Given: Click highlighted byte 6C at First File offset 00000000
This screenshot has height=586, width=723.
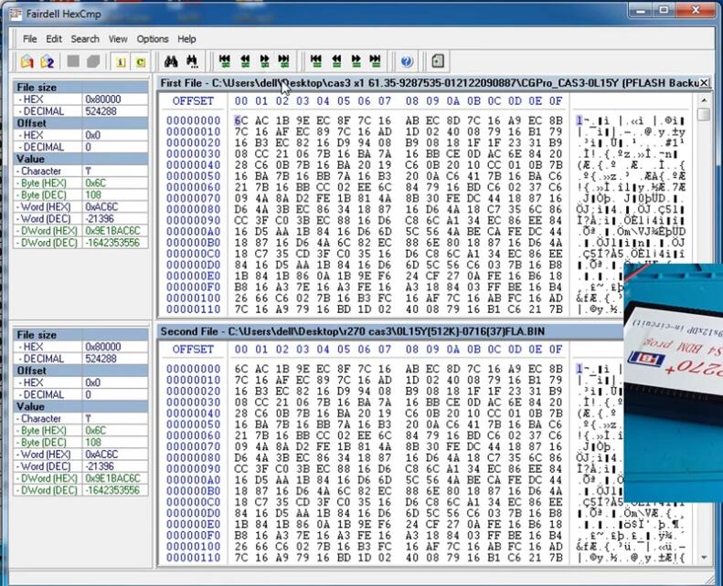Looking at the screenshot, I should (240, 120).
